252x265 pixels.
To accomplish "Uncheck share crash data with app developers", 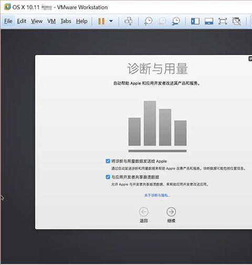I will (108, 177).
